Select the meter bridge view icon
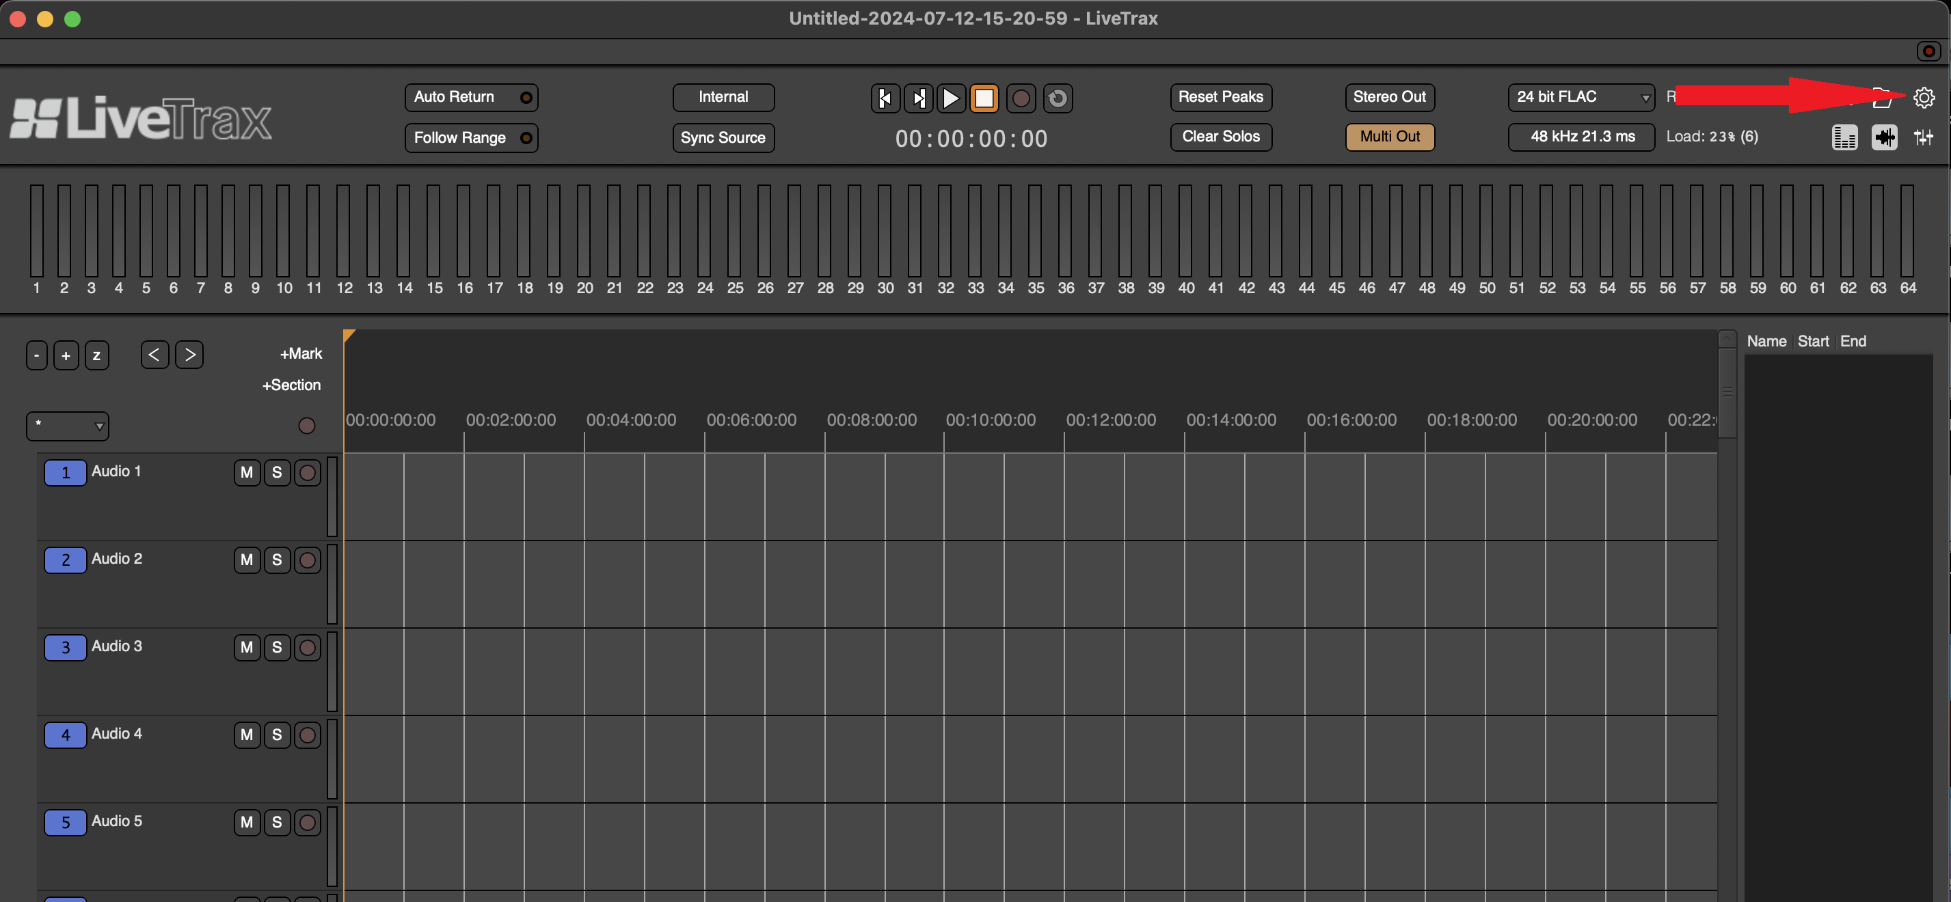 click(x=1845, y=138)
